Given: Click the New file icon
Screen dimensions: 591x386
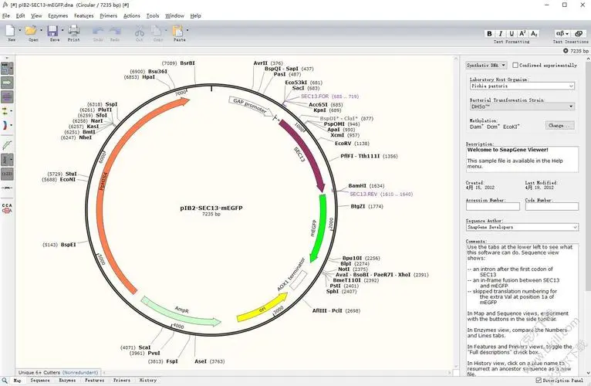Looking at the screenshot, I should (x=11, y=31).
